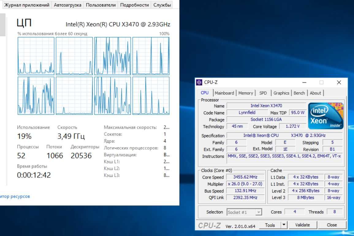Click the Threads value 8 in CPU-Z
Image resolution: width=354 pixels, height=236 pixels.
[x=334, y=211]
